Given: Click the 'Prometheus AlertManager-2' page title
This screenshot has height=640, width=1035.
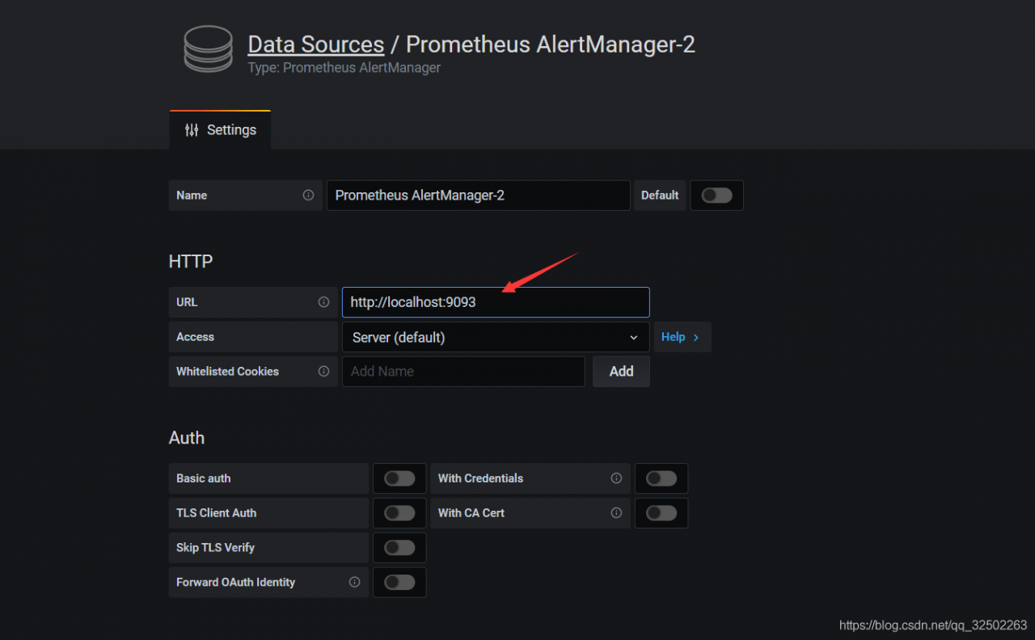Looking at the screenshot, I should point(551,44).
